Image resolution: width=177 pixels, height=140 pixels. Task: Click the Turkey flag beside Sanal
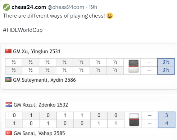pos(9,133)
